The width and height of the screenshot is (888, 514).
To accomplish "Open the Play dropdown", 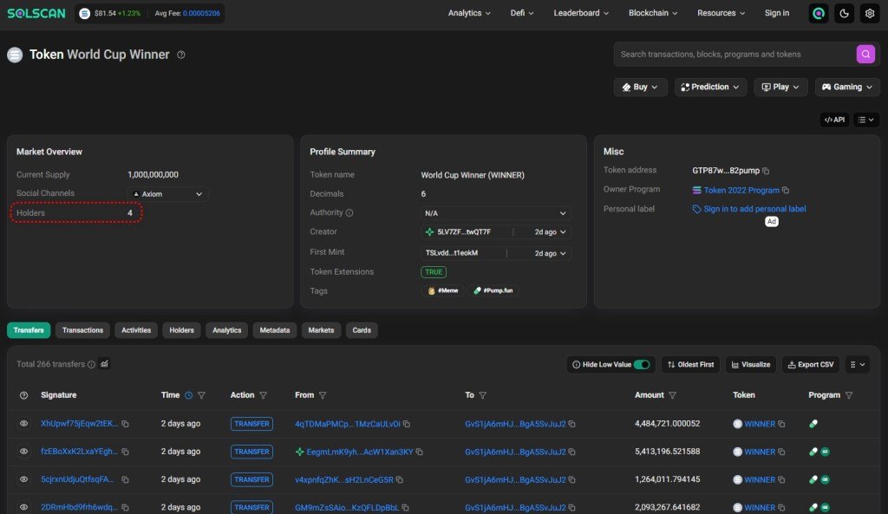I will (780, 88).
